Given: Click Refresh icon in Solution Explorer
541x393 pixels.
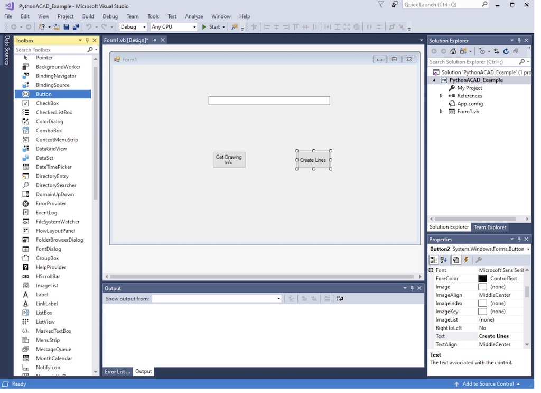Looking at the screenshot, I should point(506,51).
